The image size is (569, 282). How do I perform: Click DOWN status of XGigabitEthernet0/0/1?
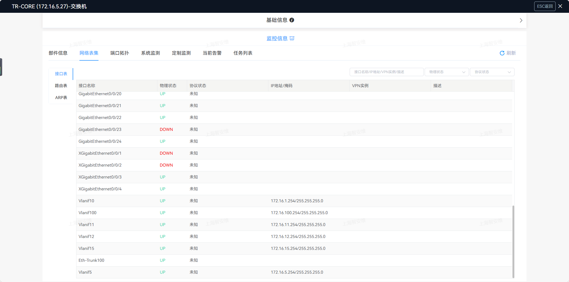pyautogui.click(x=166, y=153)
